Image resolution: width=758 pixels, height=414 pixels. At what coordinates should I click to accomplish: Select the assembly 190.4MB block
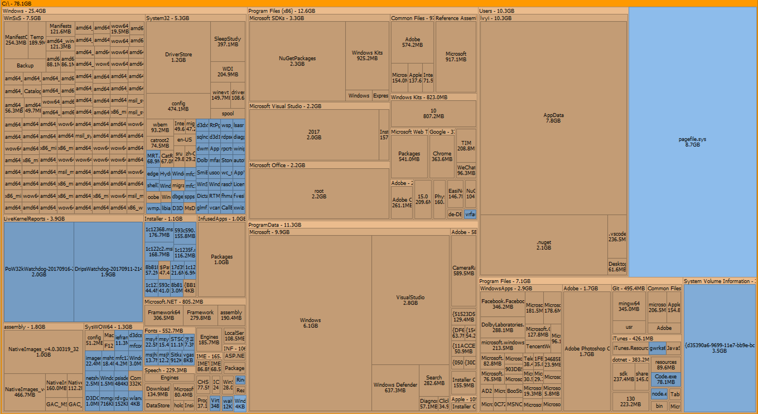click(231, 315)
